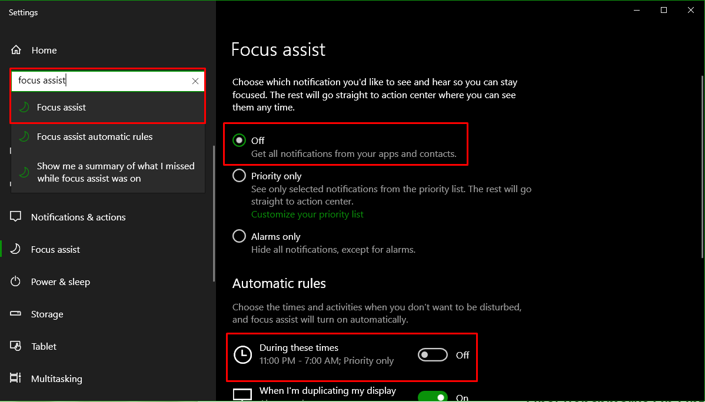This screenshot has width=705, height=402.
Task: Click moon icon beside Focus assist automatic rules suggestion
Action: pyautogui.click(x=24, y=136)
